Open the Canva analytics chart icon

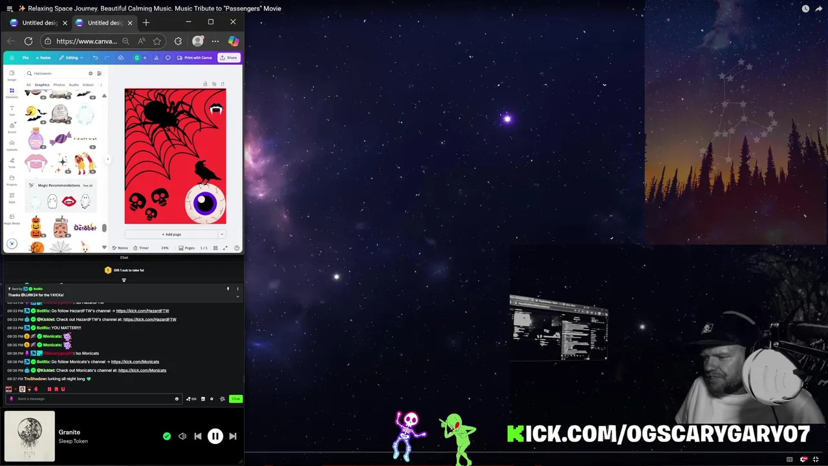pos(156,58)
